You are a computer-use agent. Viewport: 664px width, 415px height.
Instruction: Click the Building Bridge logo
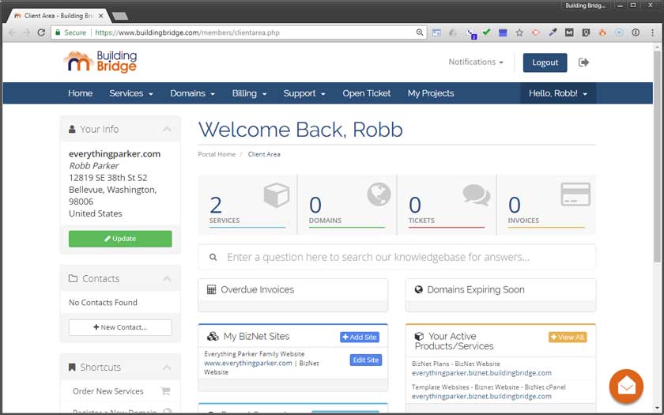point(100,62)
